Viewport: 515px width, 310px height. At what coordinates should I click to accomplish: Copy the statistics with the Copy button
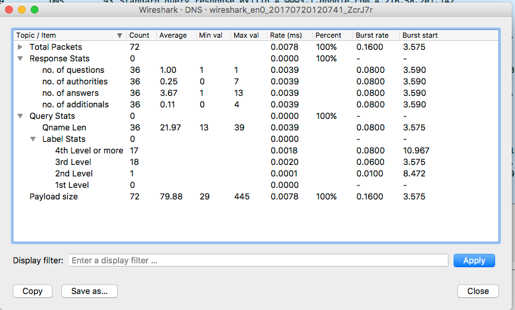click(33, 291)
